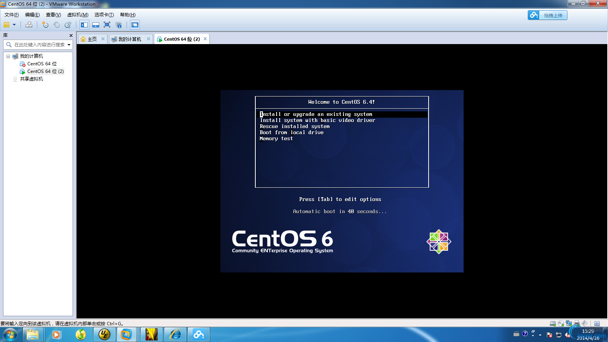Click the Unity mode toolbar icon
Screen dimensions: 608x342
[119, 25]
